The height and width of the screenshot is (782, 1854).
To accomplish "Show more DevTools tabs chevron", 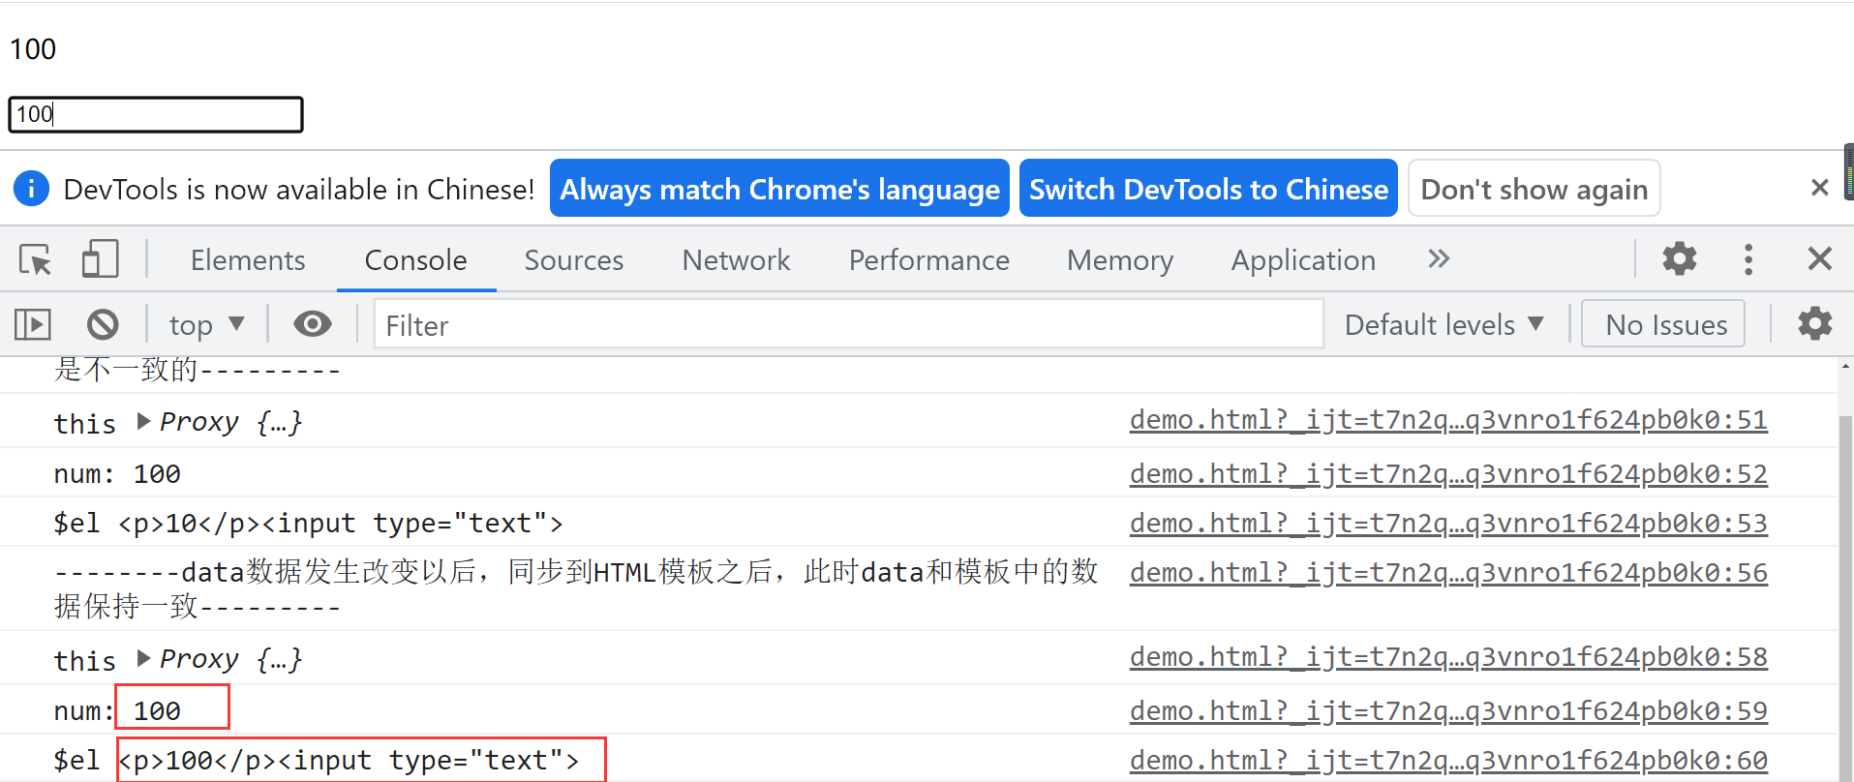I will (x=1439, y=258).
